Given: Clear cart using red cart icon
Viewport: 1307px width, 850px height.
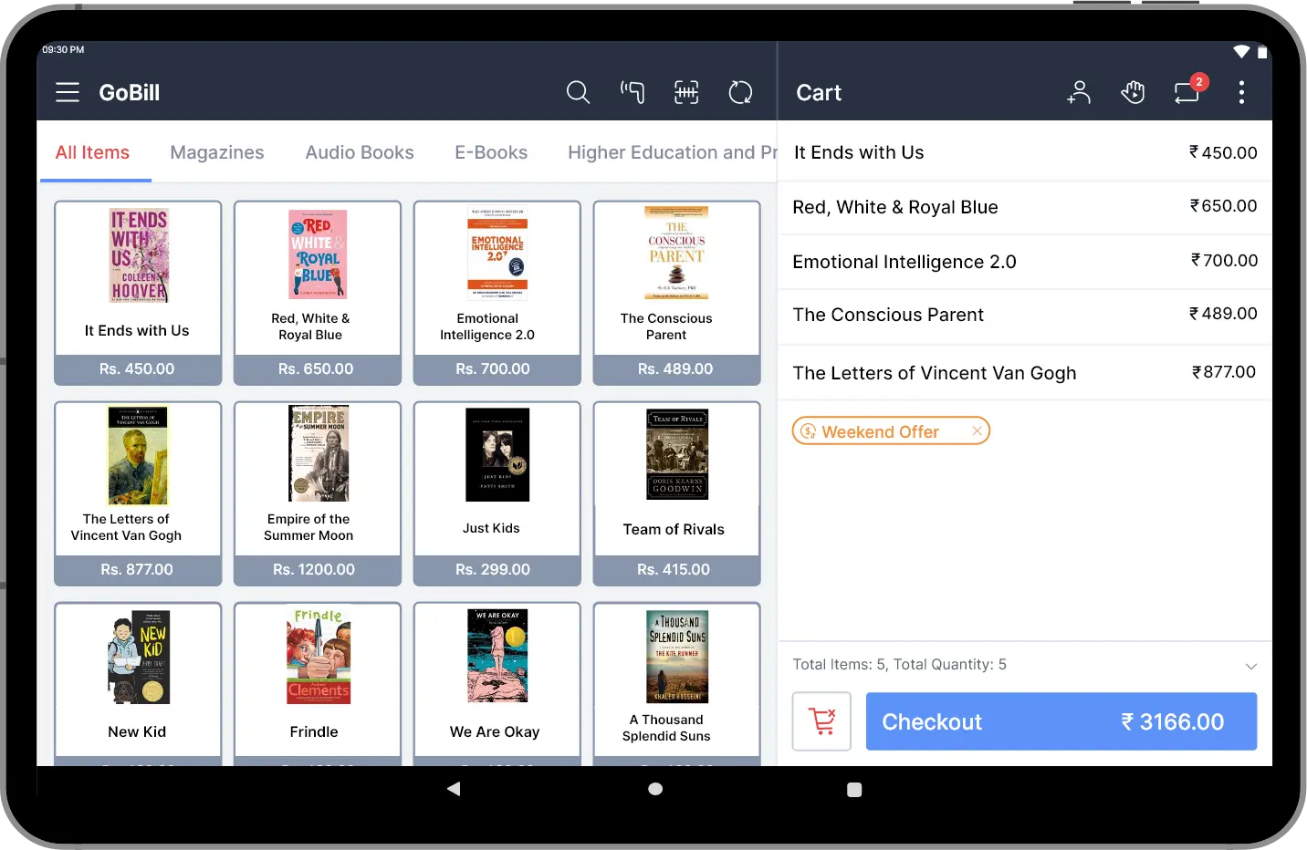Looking at the screenshot, I should [x=821, y=721].
